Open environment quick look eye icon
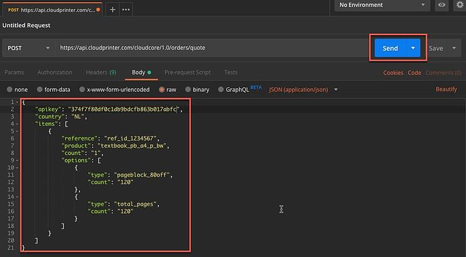 pos(442,5)
